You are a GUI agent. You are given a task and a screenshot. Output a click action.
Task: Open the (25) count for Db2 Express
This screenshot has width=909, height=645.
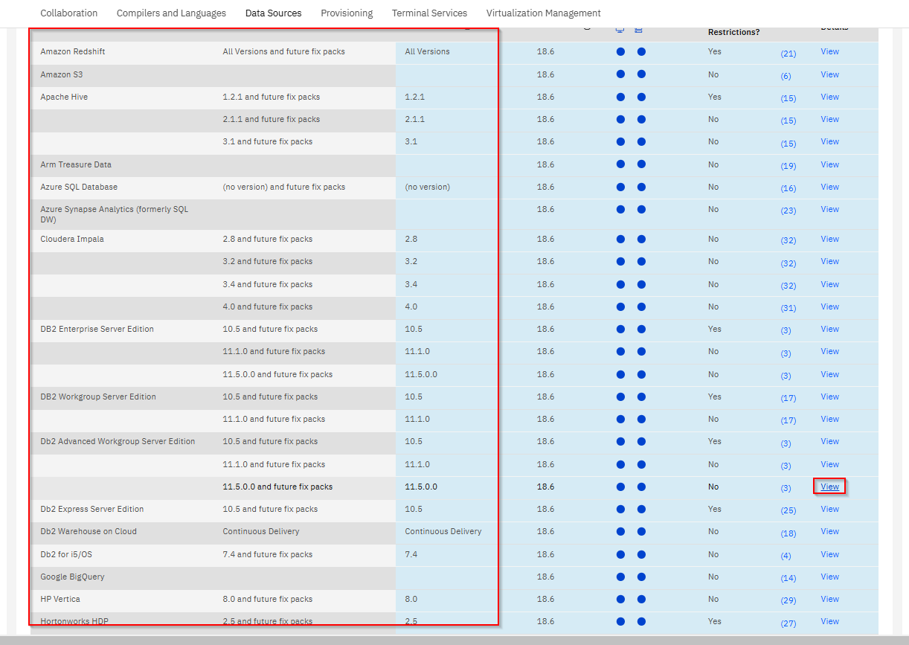[788, 510]
